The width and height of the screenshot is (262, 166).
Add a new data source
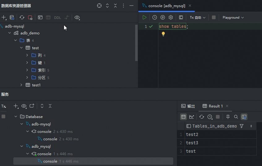pyautogui.click(x=4, y=17)
